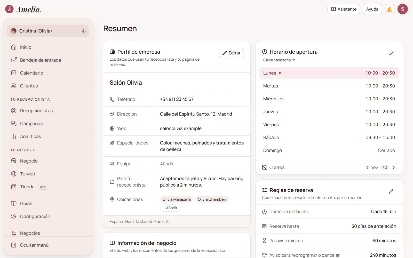The width and height of the screenshot is (413, 258).
Task: Open the user avatar S menu
Action: 403,9
